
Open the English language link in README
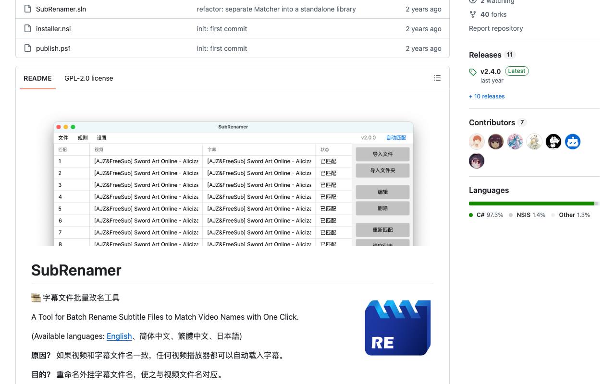(119, 336)
